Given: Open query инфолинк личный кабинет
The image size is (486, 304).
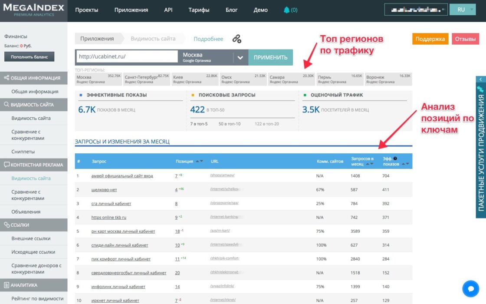Looking at the screenshot, I should pos(118,287).
